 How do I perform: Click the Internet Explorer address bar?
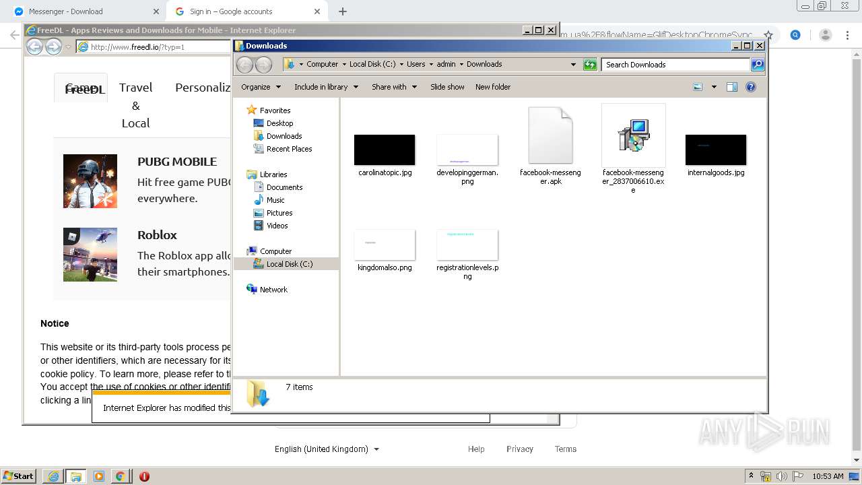pos(154,47)
